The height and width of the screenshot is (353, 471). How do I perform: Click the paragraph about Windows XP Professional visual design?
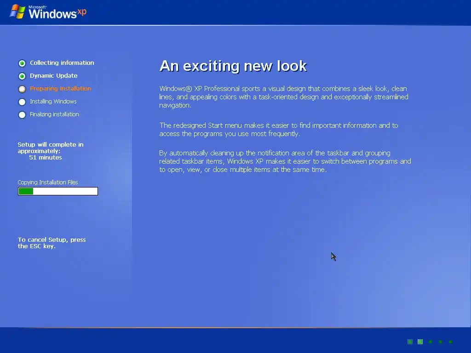pyautogui.click(x=283, y=97)
